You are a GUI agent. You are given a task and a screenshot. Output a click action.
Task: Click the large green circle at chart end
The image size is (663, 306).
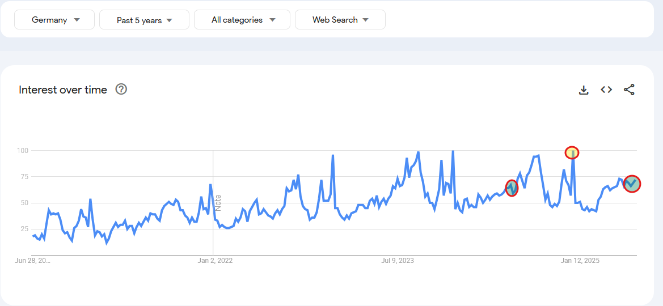632,184
